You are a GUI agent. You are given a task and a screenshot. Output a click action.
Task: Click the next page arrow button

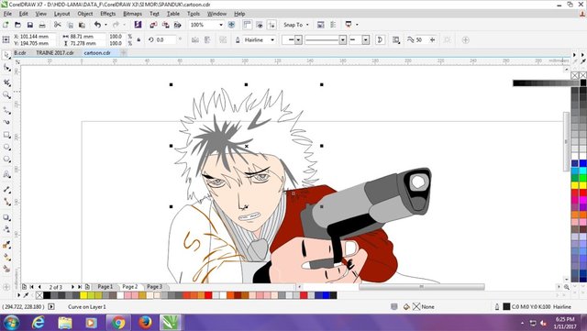click(72, 287)
